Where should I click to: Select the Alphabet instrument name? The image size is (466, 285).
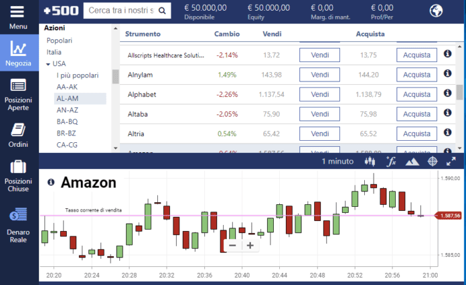pyautogui.click(x=142, y=95)
